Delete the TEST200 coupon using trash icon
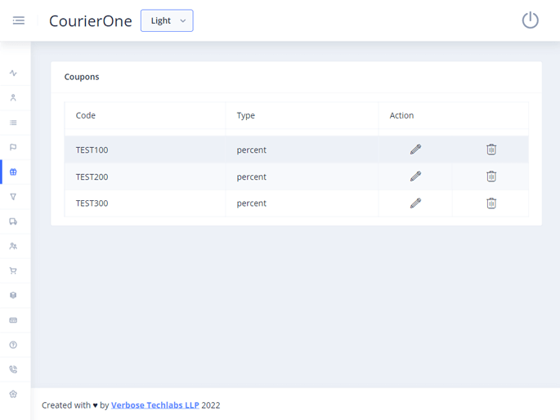560x420 pixels. [491, 176]
